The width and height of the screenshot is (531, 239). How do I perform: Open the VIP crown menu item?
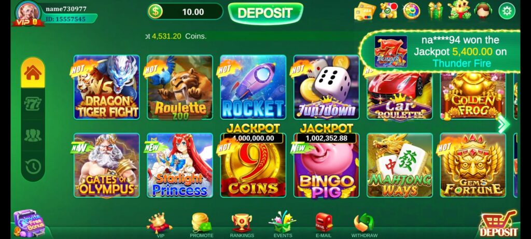click(x=159, y=225)
